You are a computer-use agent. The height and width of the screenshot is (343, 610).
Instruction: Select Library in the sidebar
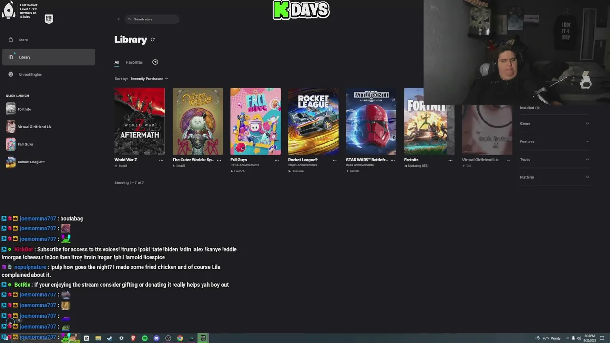point(49,57)
